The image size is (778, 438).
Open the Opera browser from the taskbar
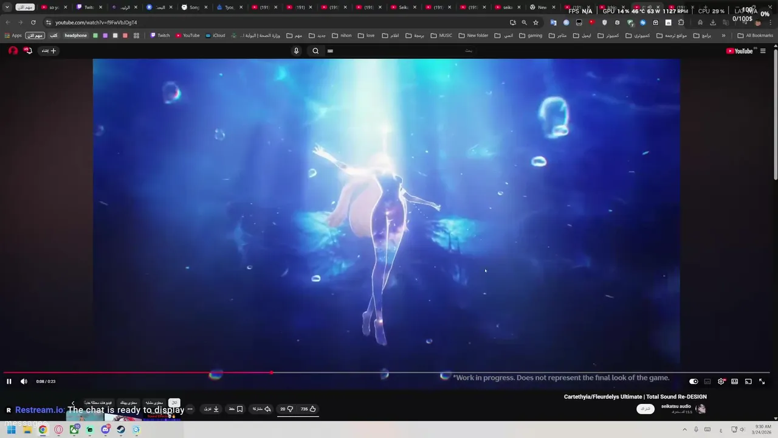pos(58,429)
